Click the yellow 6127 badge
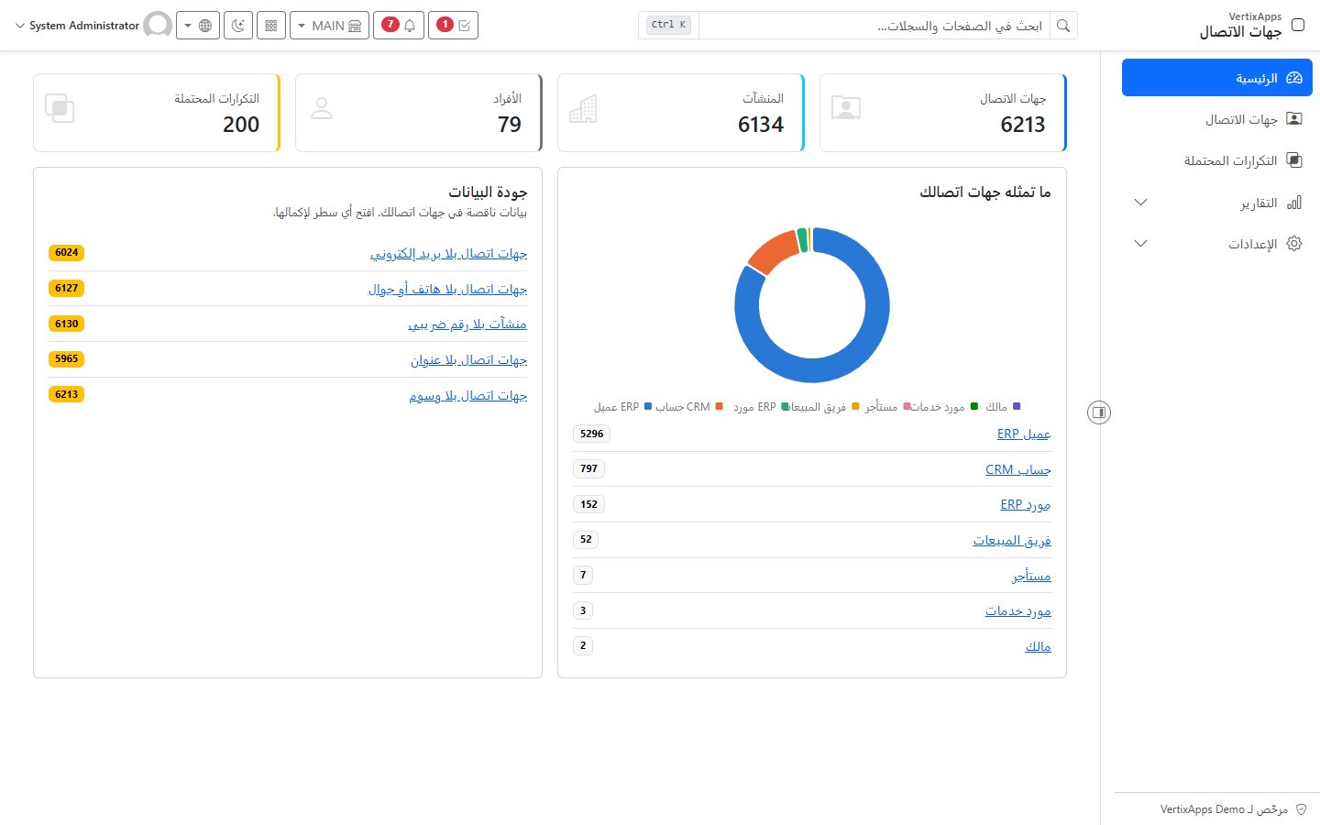This screenshot has height=825, width=1320. pos(67,289)
